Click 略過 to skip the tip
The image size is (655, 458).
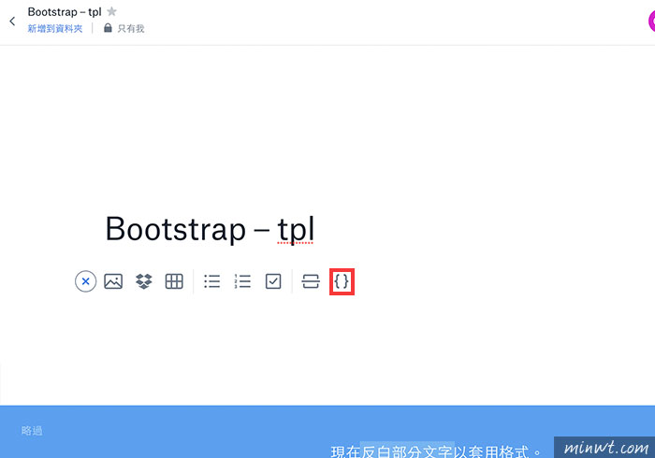pyautogui.click(x=32, y=431)
